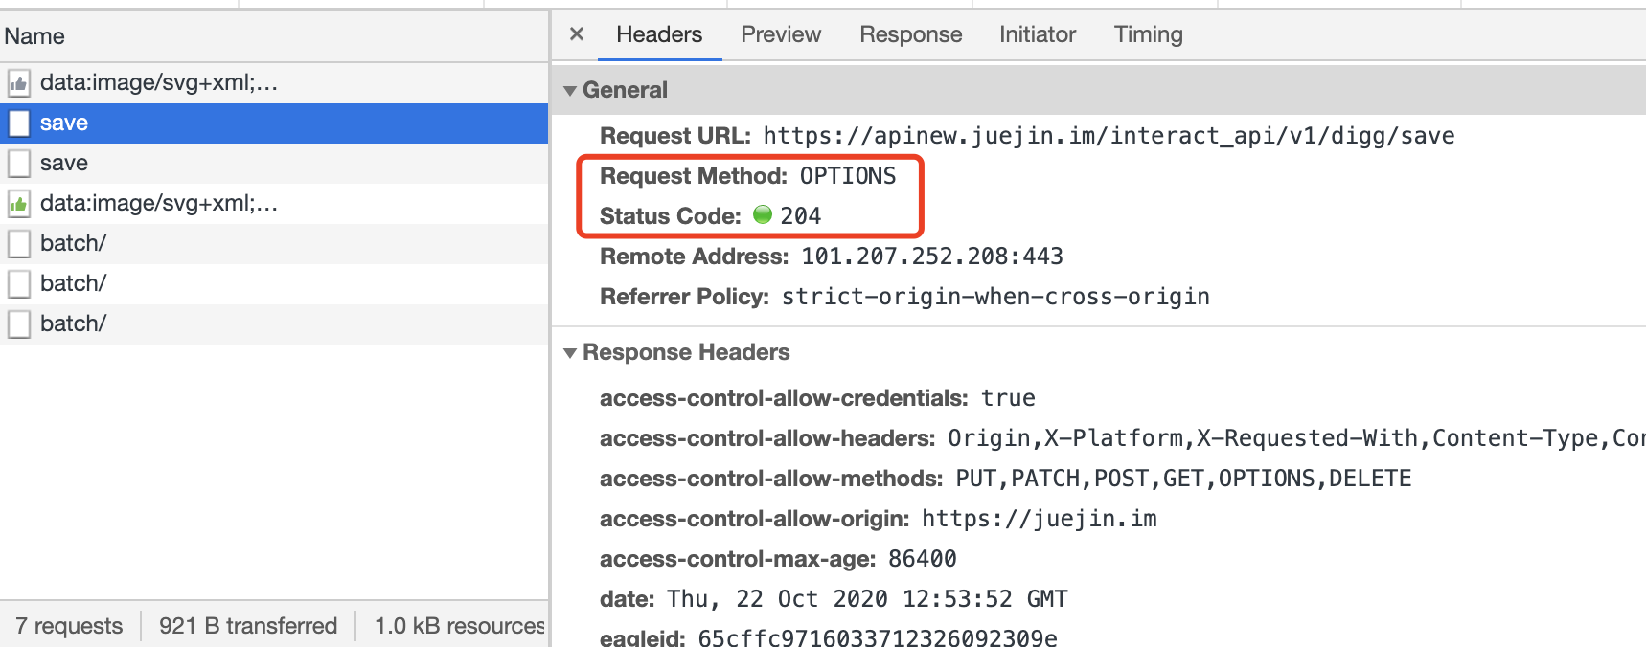
Task: Click the Remote Address 101.207.252.208:443 value
Action: (x=932, y=257)
